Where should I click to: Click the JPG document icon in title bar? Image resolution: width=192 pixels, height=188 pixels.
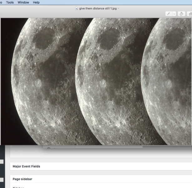click(77, 8)
